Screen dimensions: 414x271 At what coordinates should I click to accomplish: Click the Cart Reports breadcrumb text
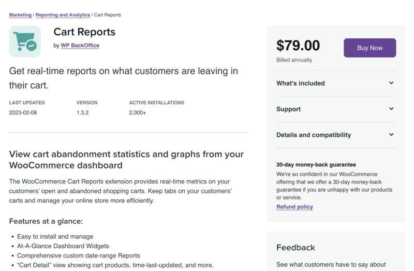[x=108, y=15]
